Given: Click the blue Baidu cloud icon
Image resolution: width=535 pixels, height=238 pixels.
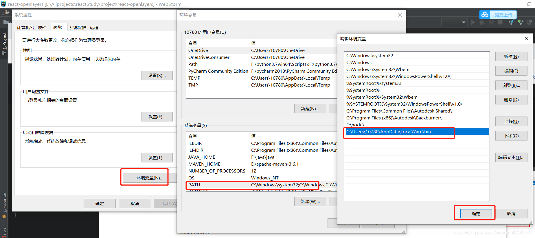Looking at the screenshot, I should click(485, 14).
